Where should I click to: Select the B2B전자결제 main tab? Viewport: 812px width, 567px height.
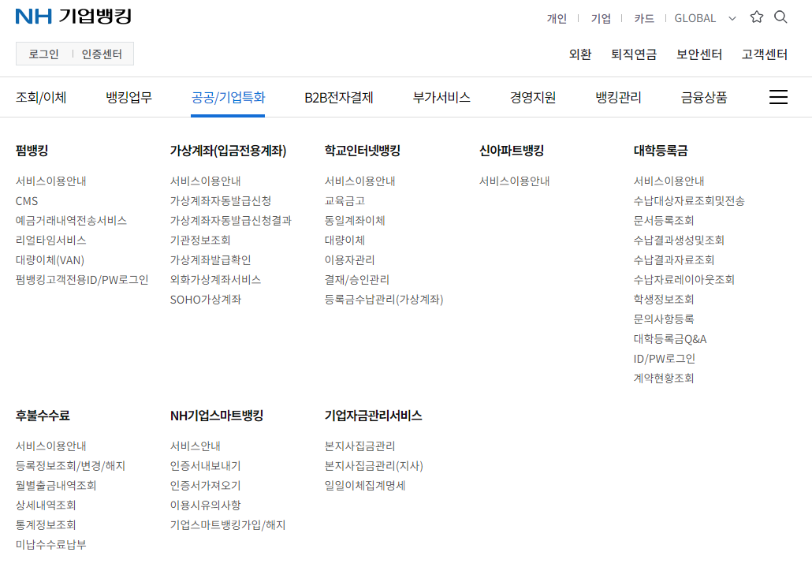[x=339, y=97]
